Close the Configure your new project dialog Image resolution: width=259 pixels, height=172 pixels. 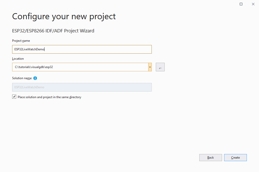(x=253, y=4)
